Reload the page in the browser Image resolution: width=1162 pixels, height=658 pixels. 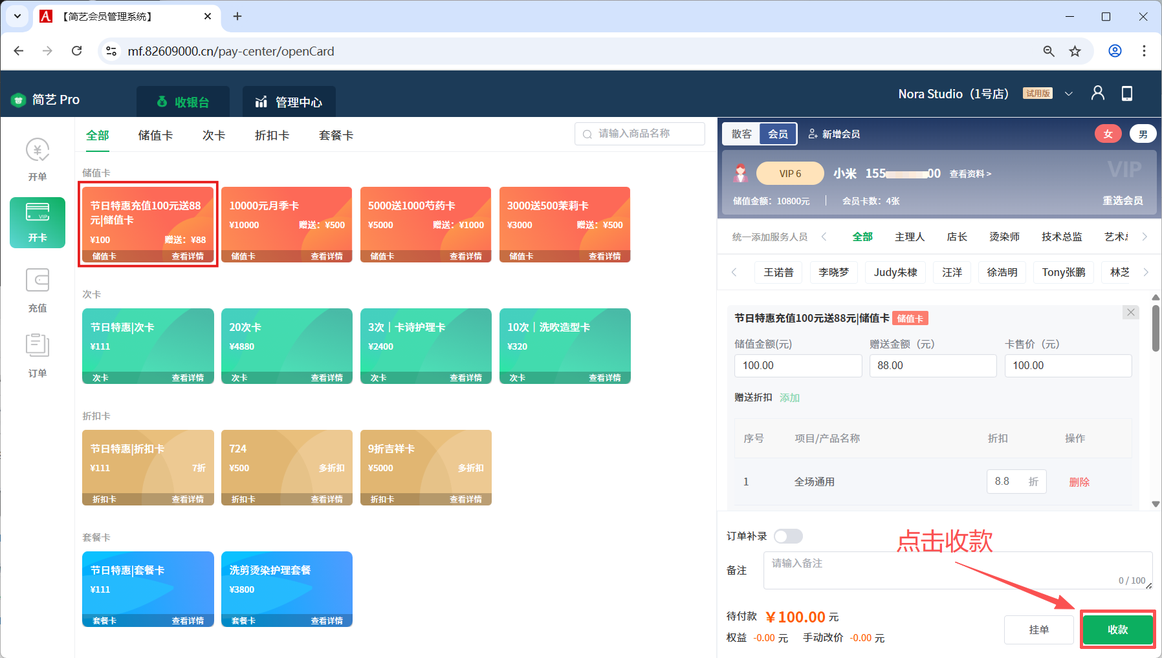coord(77,51)
